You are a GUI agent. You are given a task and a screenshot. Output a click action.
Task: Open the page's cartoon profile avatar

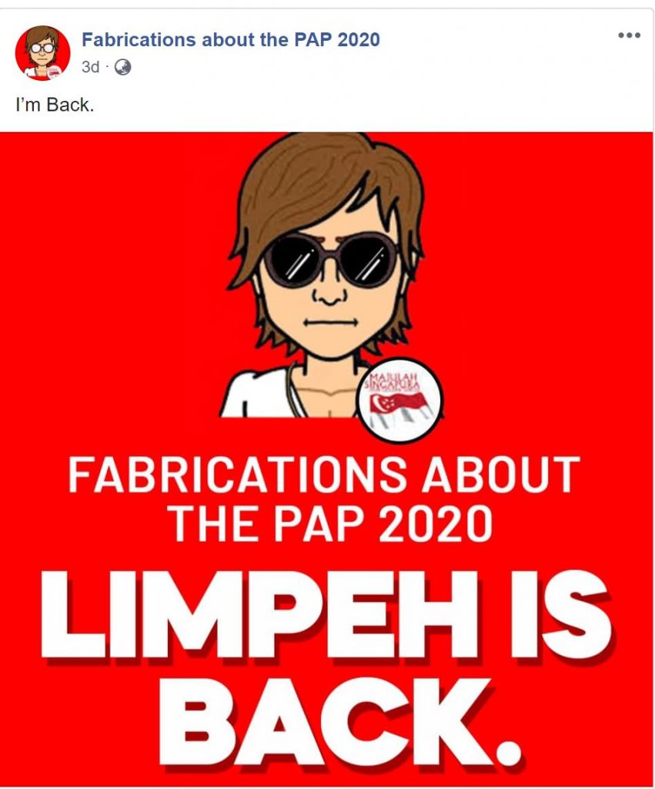click(x=43, y=53)
